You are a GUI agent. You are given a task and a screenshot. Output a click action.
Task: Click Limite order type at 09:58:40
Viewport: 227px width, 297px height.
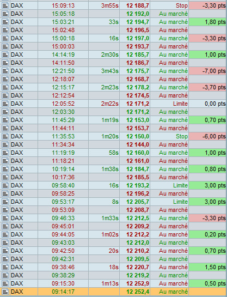pyautogui.click(x=180, y=185)
